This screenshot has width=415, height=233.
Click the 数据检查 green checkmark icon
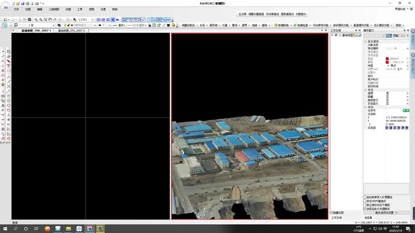click(295, 25)
